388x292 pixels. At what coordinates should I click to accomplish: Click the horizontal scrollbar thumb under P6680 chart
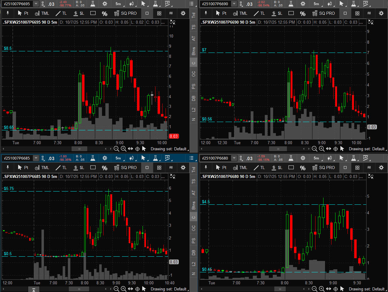click(x=280, y=289)
